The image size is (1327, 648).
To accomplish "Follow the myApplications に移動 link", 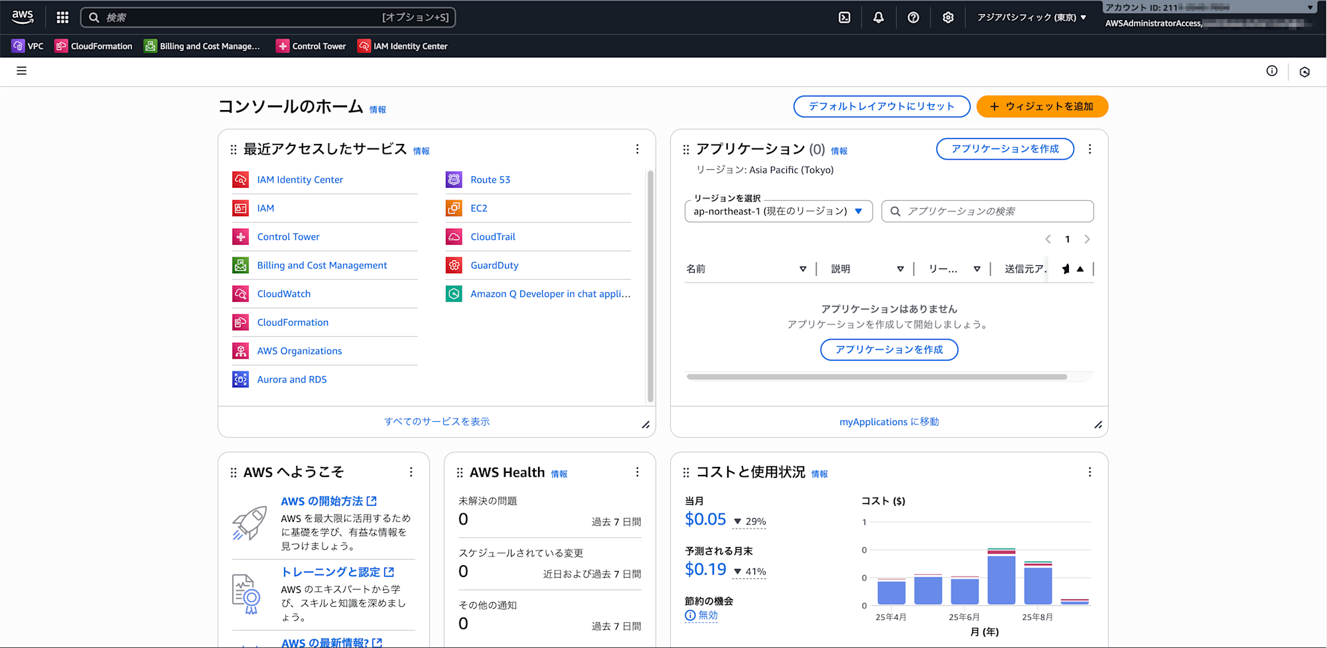I will coord(889,422).
